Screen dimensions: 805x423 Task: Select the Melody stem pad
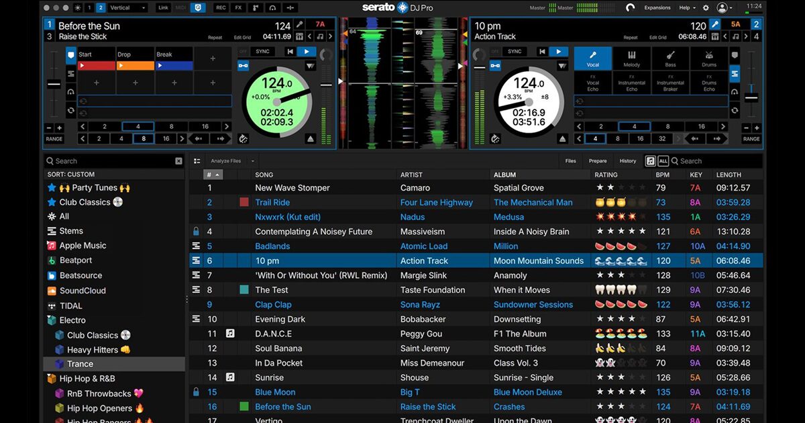[632, 58]
